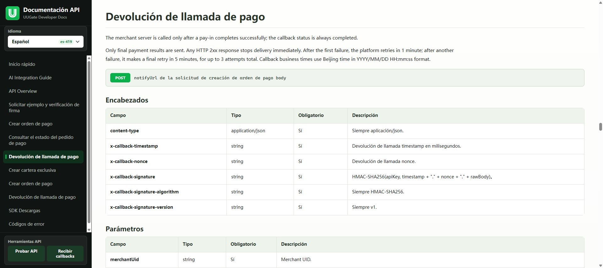The height and width of the screenshot is (268, 603).
Task: Open the Idioma language dropdown
Action: pyautogui.click(x=46, y=42)
